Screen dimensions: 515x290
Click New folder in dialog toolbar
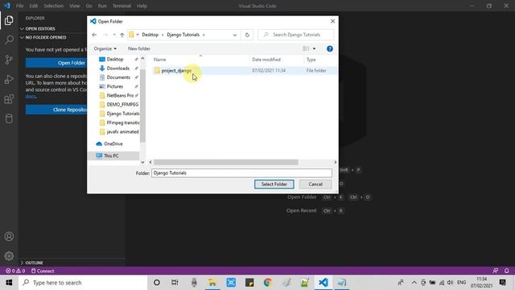(139, 48)
